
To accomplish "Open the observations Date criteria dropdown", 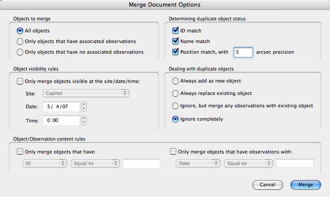I will (x=198, y=163).
